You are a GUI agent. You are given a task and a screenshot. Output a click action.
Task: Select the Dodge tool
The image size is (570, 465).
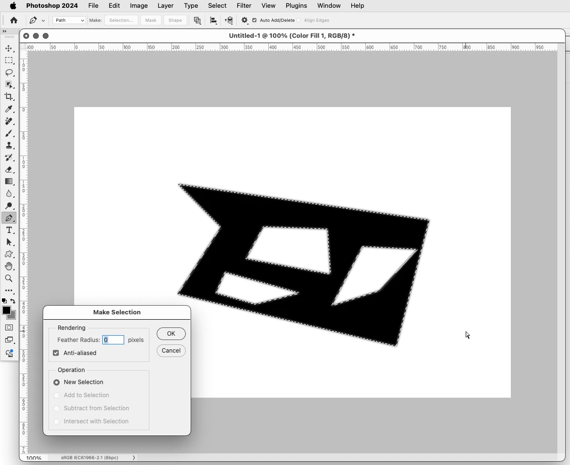(x=9, y=206)
